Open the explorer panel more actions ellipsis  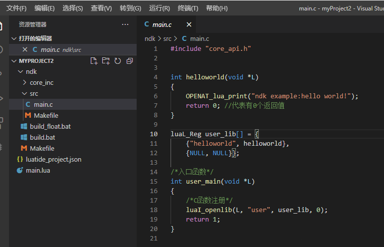click(125, 24)
